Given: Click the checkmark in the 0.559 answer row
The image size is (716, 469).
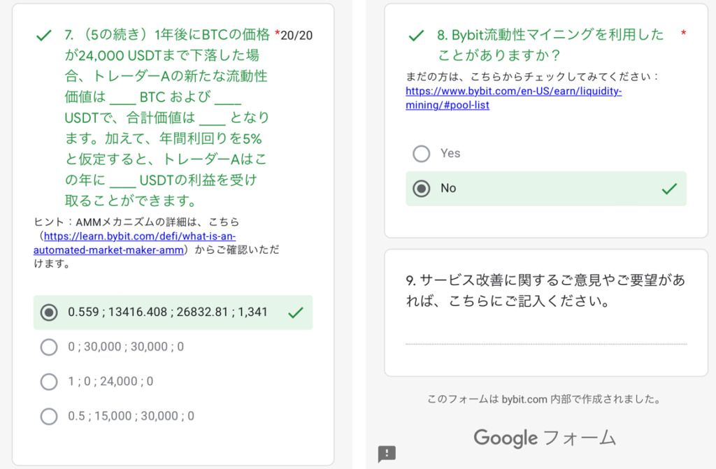Looking at the screenshot, I should click(x=296, y=312).
